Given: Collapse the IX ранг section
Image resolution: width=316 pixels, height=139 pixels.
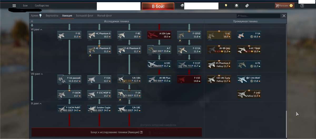Looking at the screenshot, I should [x=36, y=103].
